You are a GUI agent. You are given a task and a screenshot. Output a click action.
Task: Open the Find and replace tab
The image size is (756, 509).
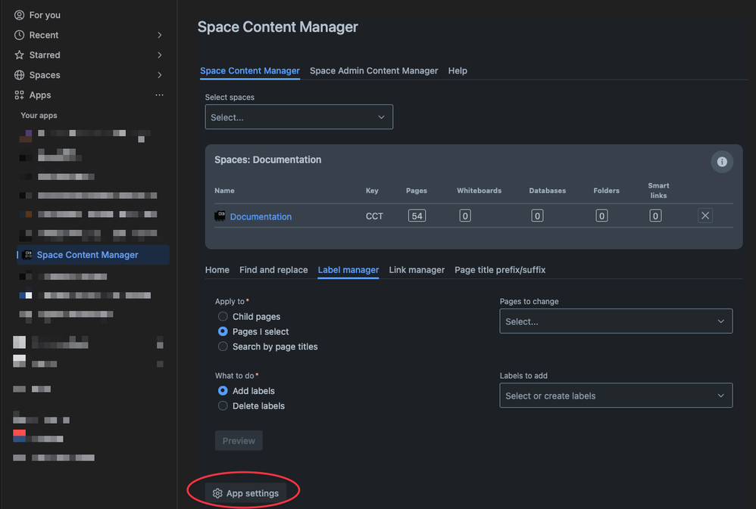[273, 270]
